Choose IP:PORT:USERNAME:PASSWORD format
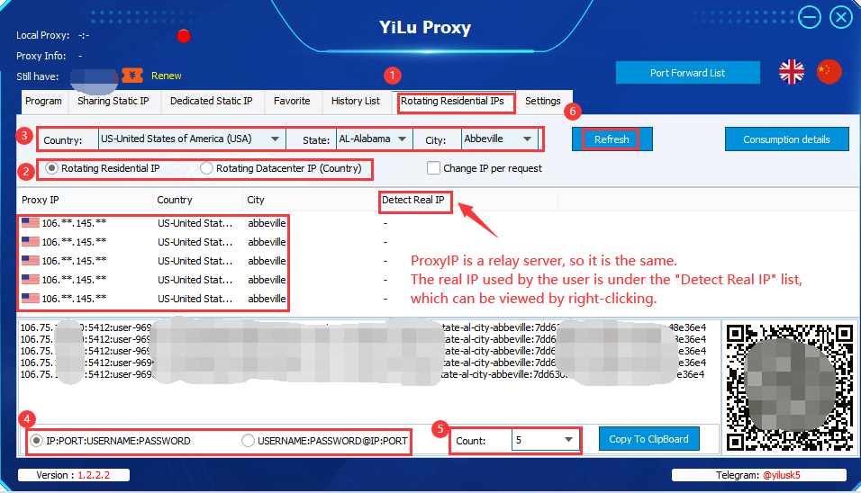This screenshot has width=861, height=493. point(36,440)
